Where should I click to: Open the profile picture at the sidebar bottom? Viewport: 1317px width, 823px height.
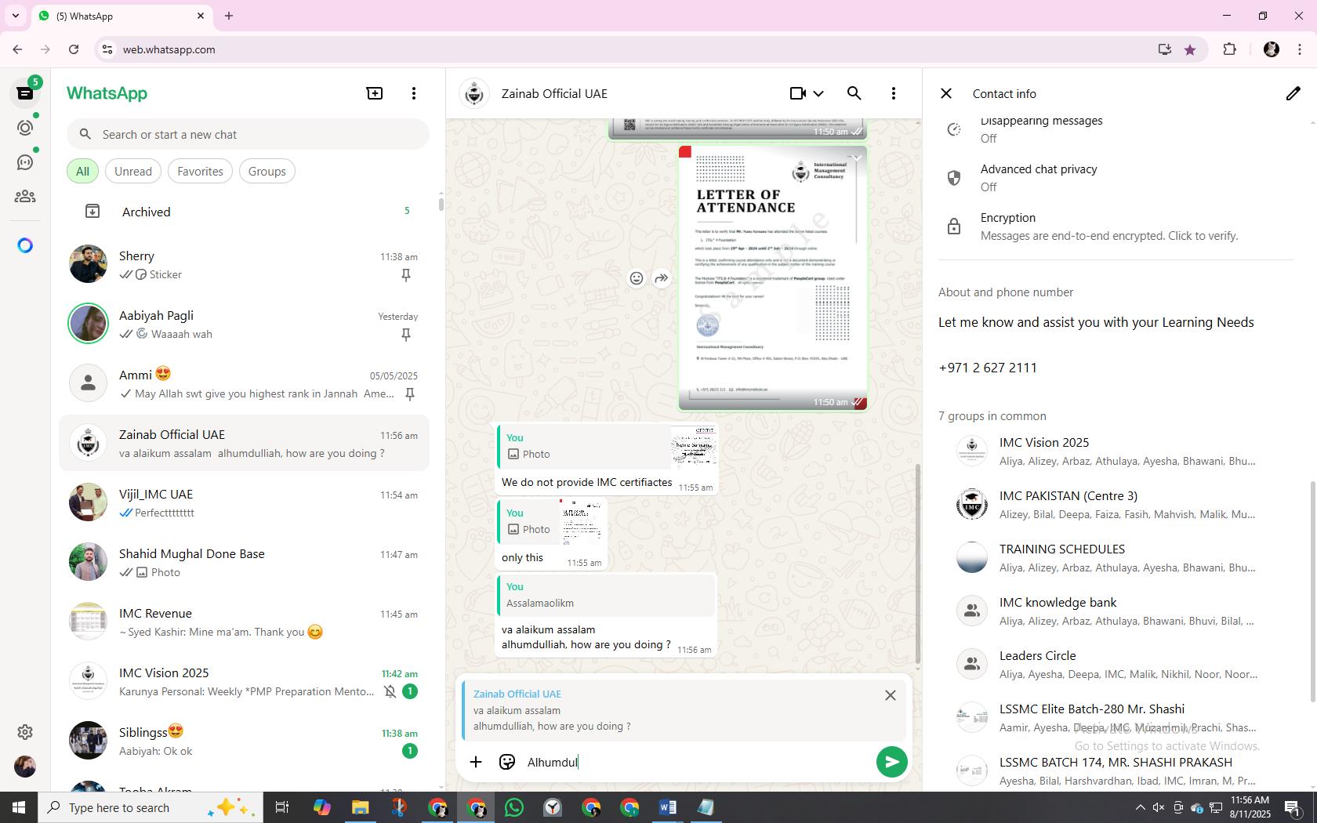(25, 766)
